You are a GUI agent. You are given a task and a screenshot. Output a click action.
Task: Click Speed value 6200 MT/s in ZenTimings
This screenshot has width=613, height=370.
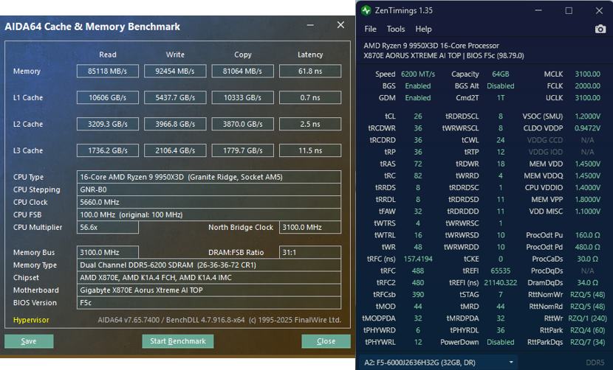point(418,74)
